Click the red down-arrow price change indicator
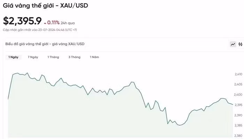This screenshot has width=244, height=139. (x=45, y=23)
